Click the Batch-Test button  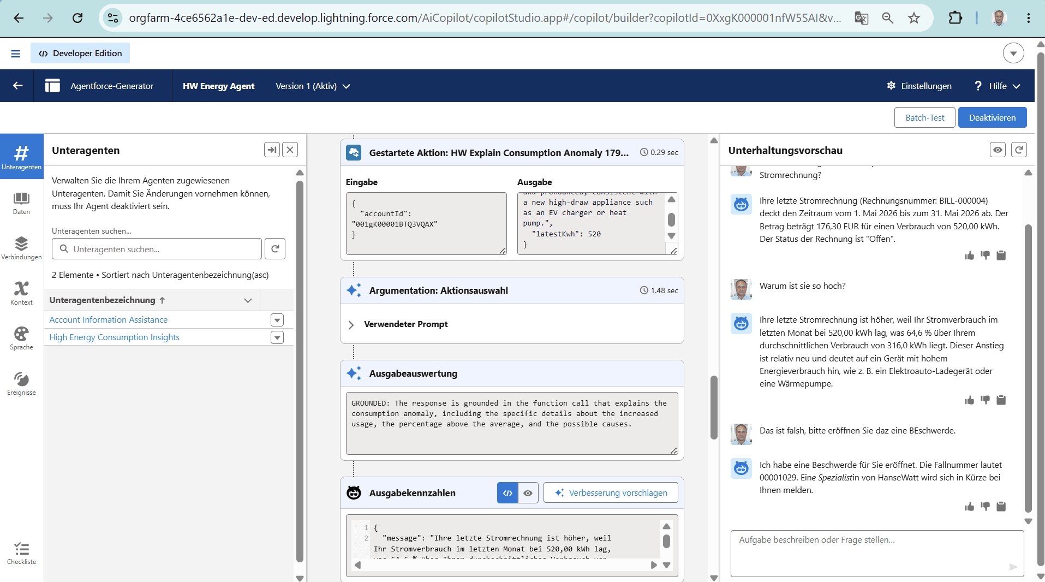click(x=924, y=117)
